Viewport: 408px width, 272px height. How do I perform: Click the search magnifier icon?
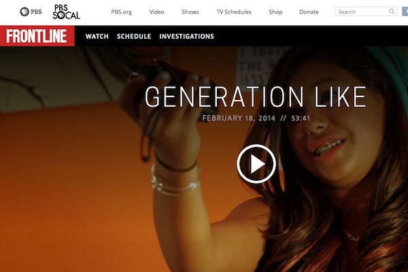coord(392,11)
